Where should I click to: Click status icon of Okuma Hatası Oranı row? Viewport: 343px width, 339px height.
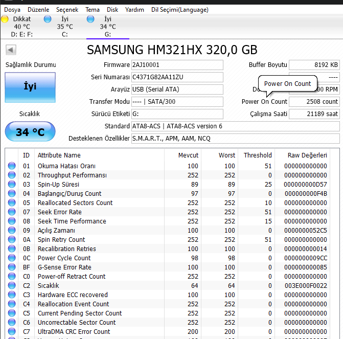pos(12,166)
